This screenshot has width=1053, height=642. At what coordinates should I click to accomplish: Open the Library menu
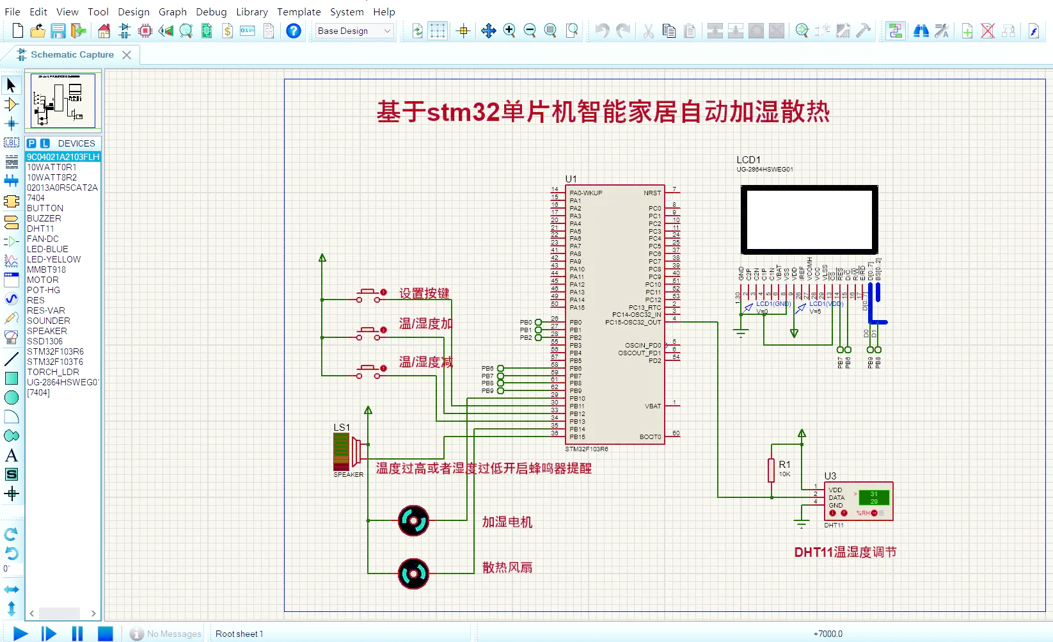[x=252, y=12]
